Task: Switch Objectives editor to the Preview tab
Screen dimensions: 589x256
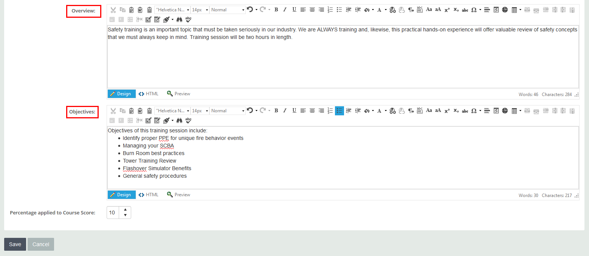Action: [178, 195]
